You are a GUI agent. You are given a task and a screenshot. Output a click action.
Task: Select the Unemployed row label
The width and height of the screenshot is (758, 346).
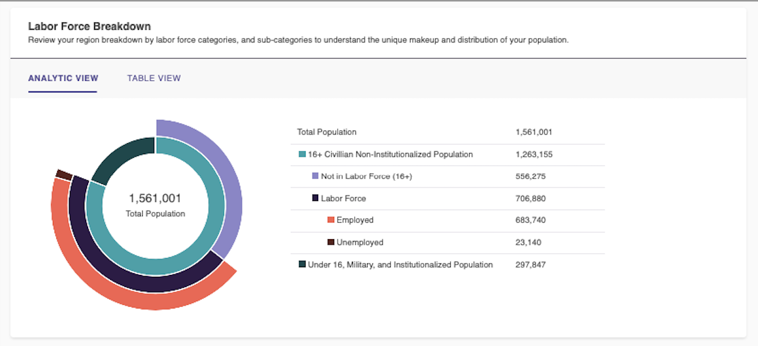pos(360,242)
